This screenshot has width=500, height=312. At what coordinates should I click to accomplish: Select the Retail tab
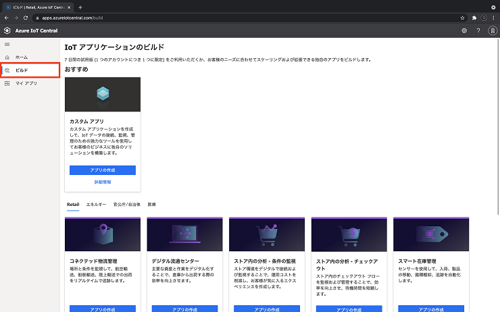73,205
